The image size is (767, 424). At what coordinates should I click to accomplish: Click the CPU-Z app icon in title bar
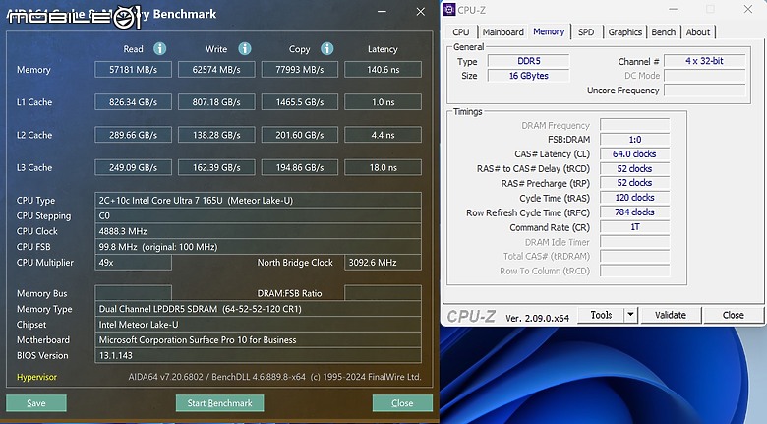[449, 10]
